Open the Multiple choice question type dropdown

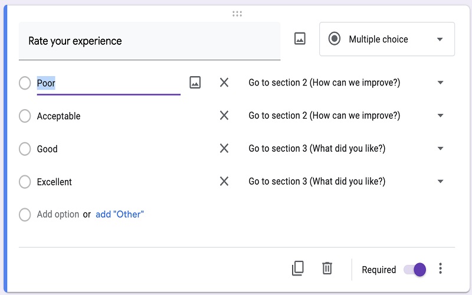point(386,40)
